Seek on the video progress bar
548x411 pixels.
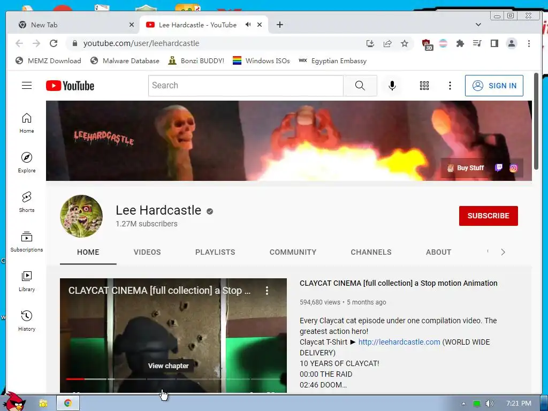pos(173,379)
